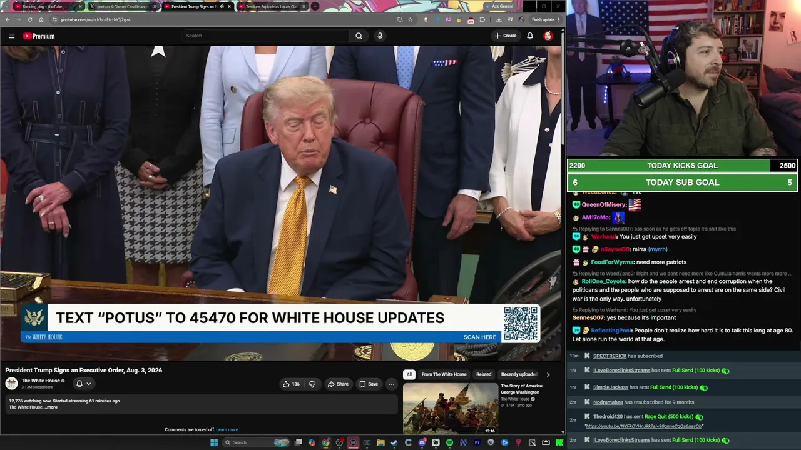Select the All filter chip
This screenshot has height=450, width=801.
point(409,374)
